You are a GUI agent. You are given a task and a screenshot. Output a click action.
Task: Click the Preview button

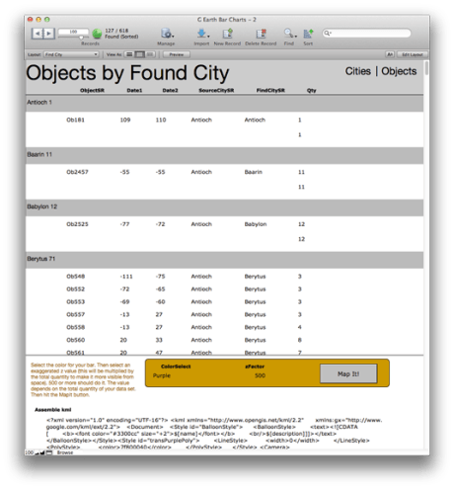[x=177, y=54]
